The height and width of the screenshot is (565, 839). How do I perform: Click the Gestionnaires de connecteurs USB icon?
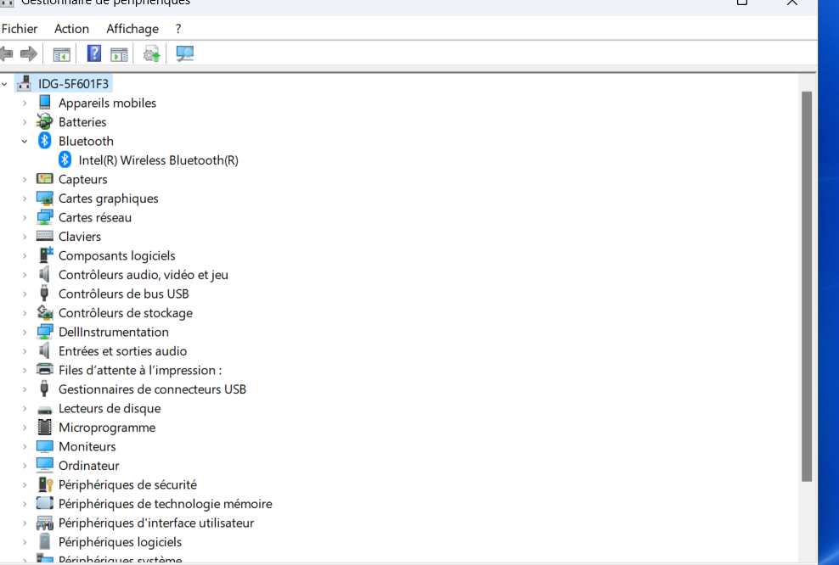(44, 389)
